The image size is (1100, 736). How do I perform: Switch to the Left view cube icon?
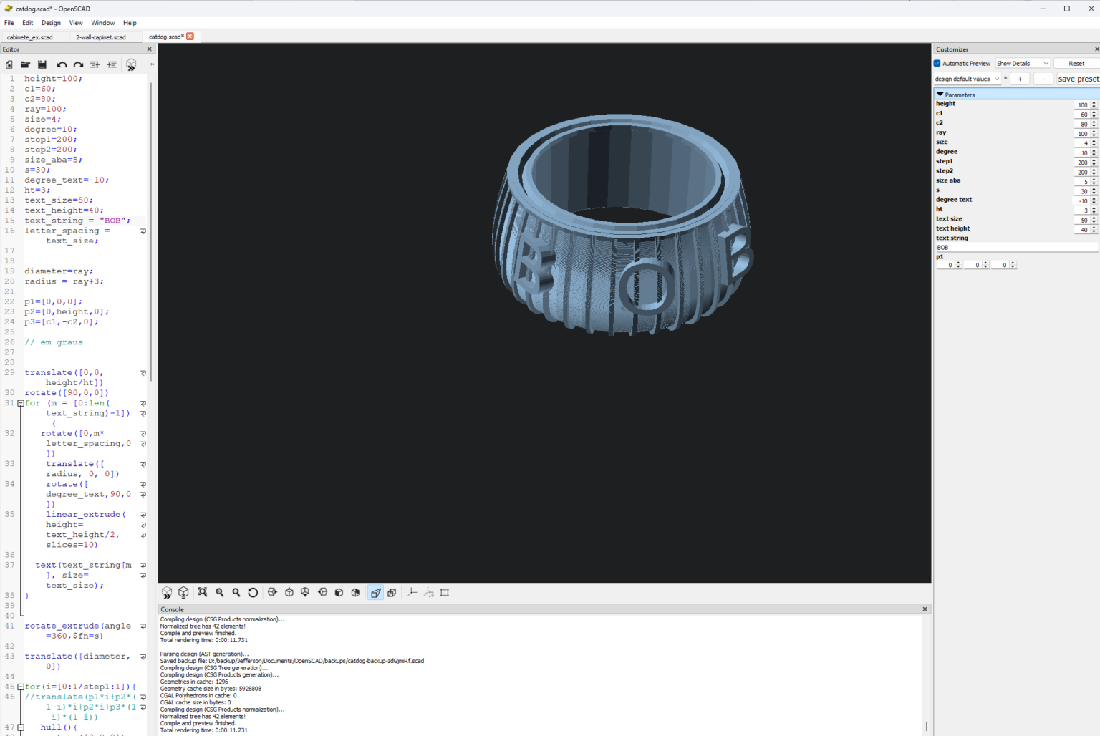click(x=322, y=593)
